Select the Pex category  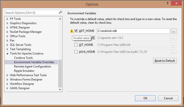12,41
